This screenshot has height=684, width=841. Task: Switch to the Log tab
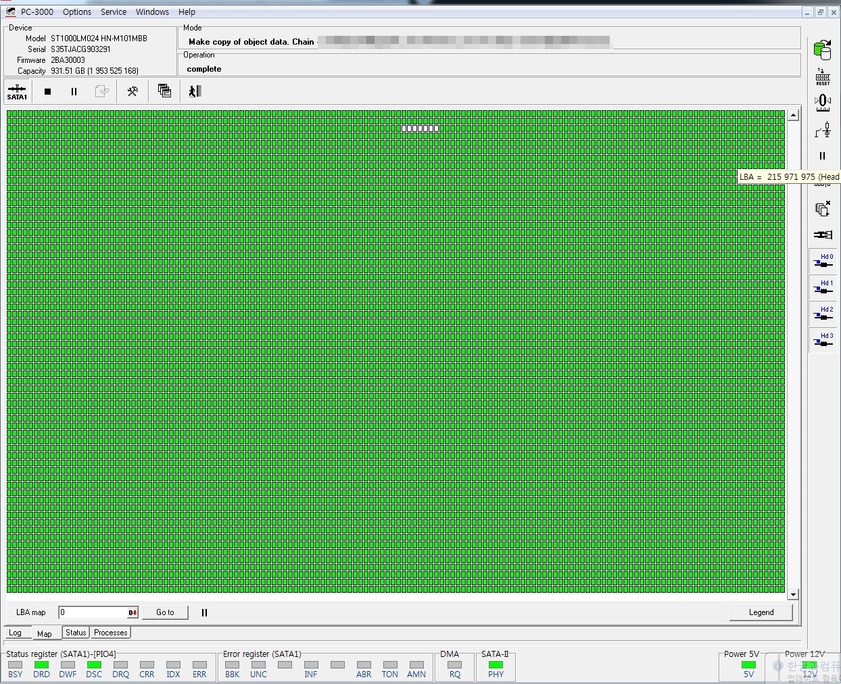click(x=15, y=633)
